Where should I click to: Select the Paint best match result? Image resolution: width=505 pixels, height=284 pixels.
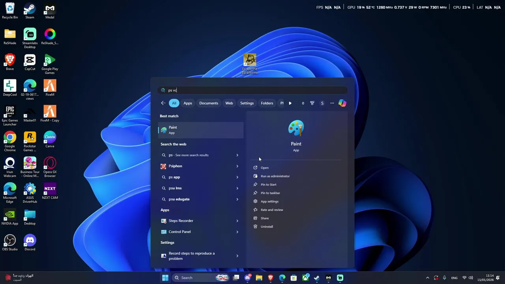[201, 130]
